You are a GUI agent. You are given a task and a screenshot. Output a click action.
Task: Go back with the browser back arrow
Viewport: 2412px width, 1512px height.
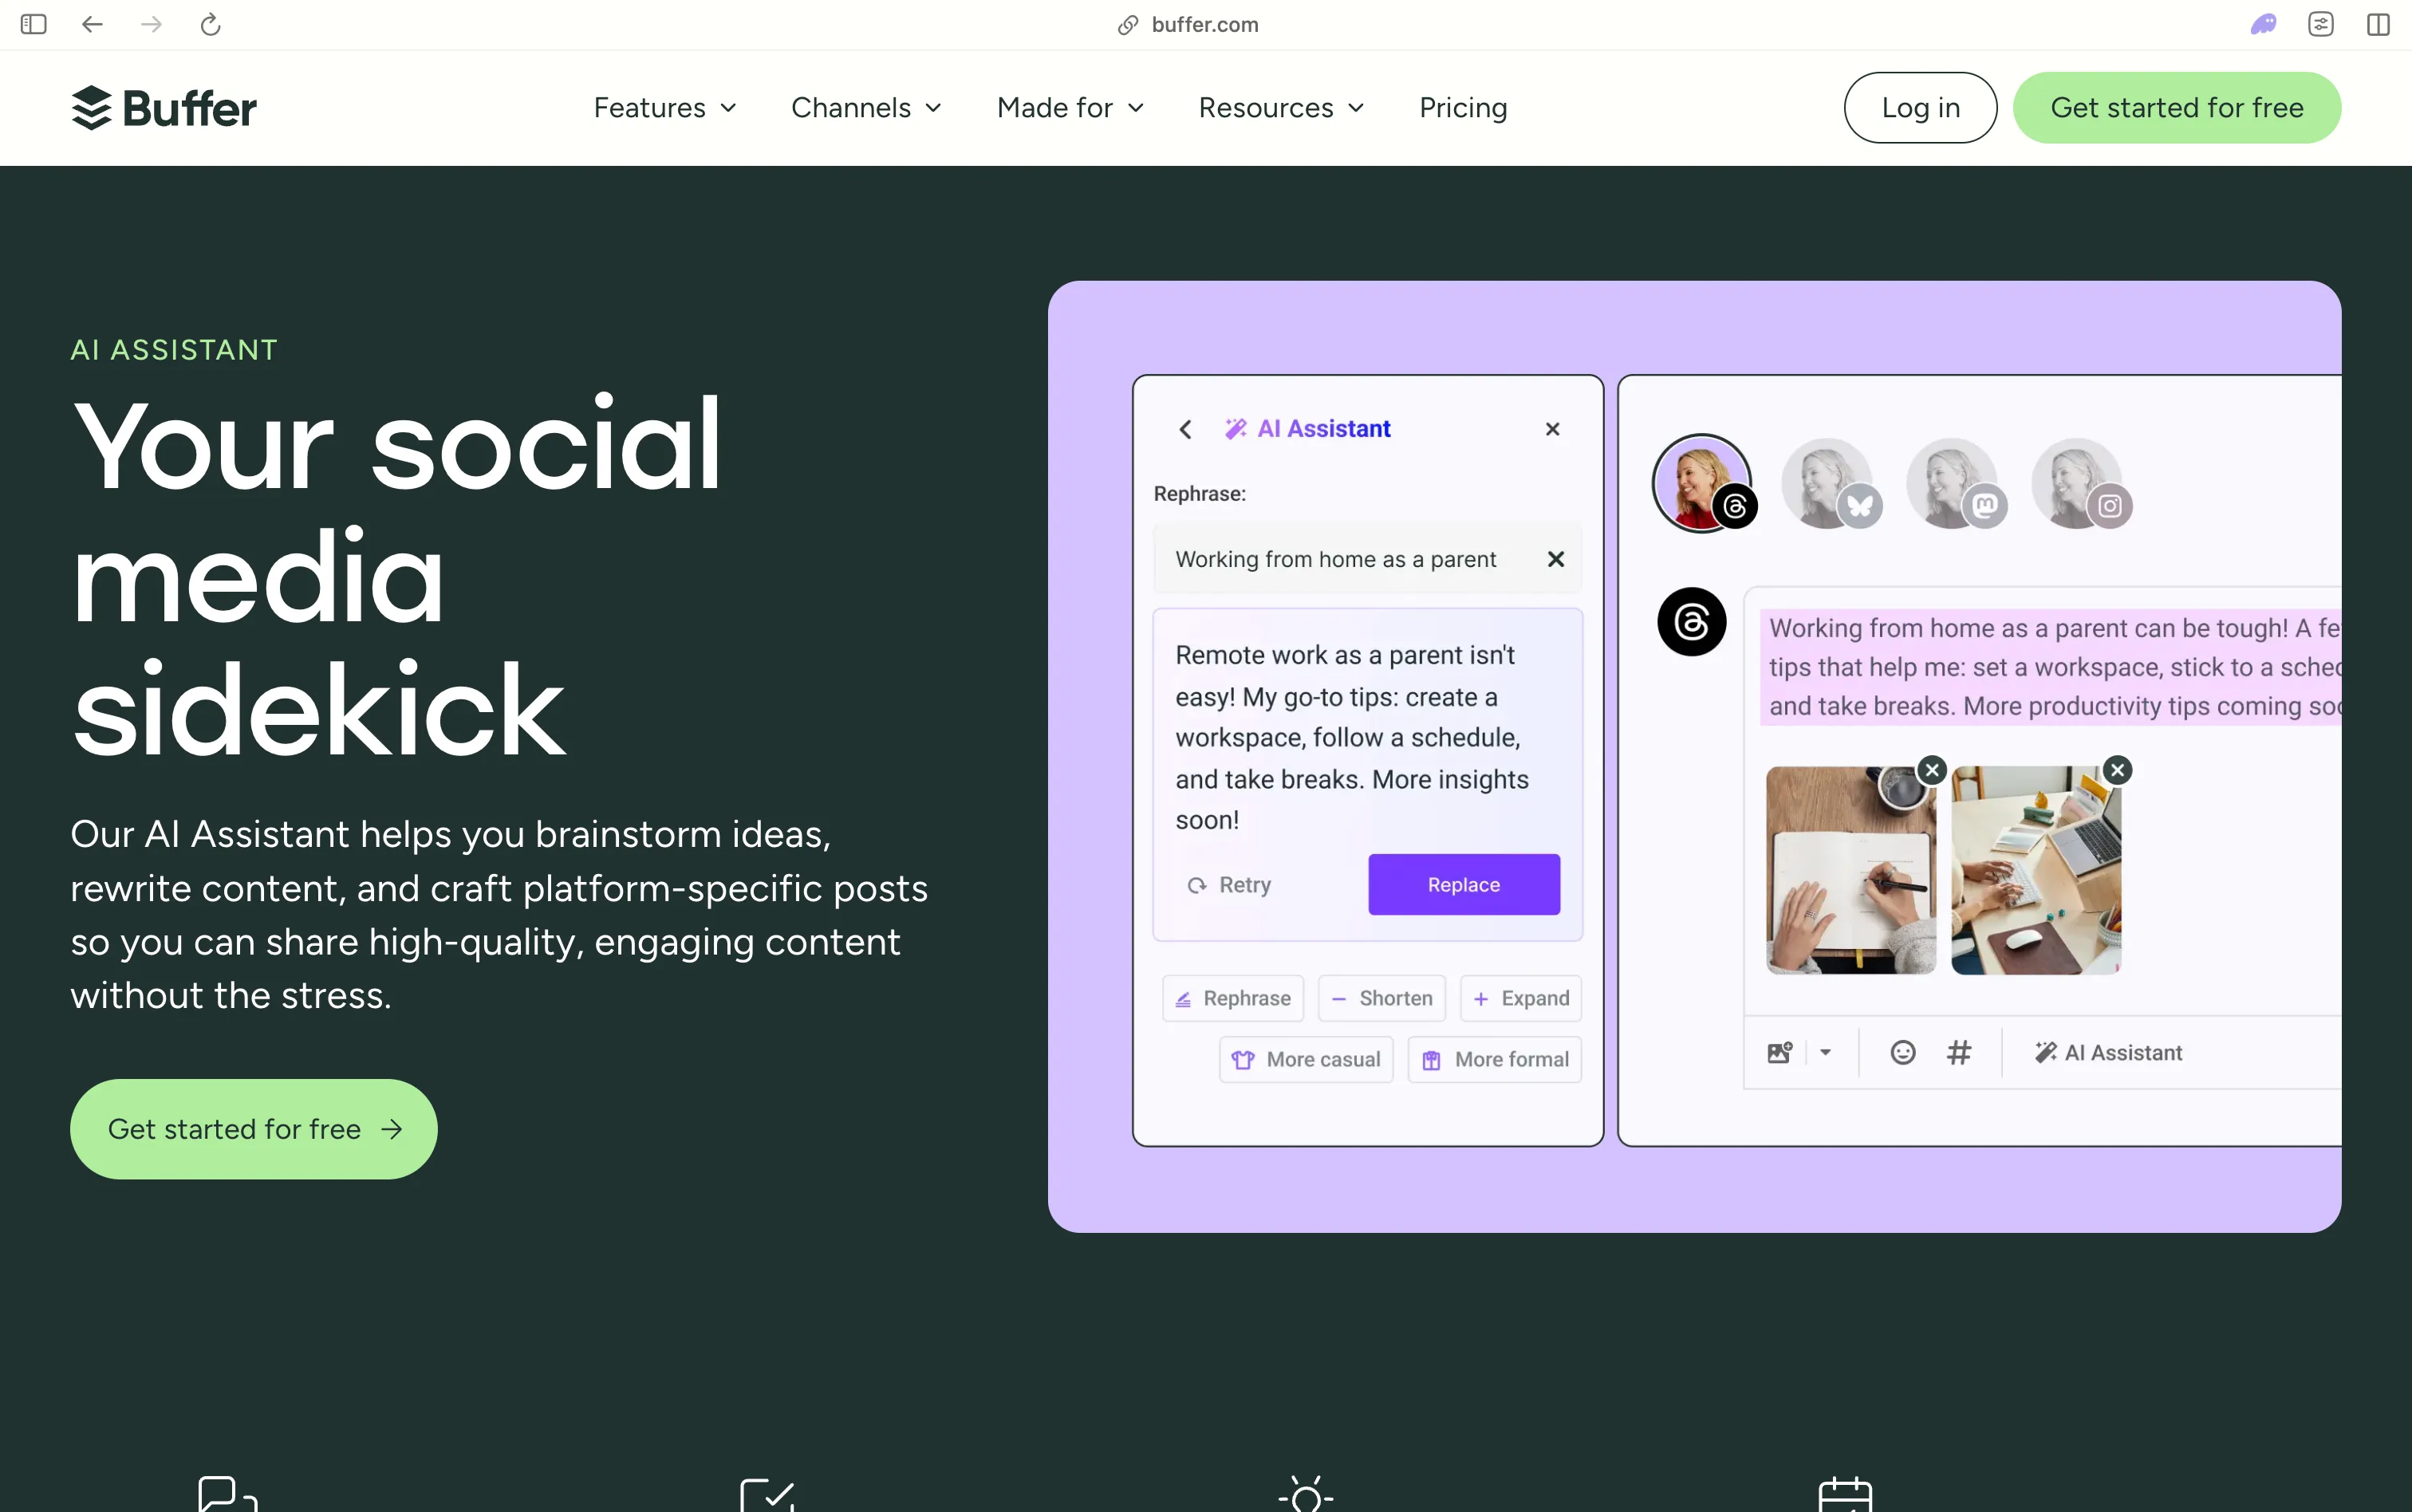[x=92, y=24]
